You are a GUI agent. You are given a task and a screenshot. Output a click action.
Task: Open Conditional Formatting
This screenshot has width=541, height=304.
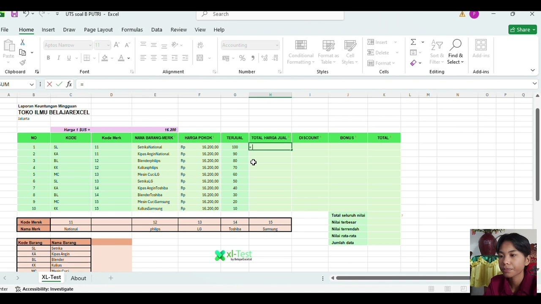pos(301,52)
